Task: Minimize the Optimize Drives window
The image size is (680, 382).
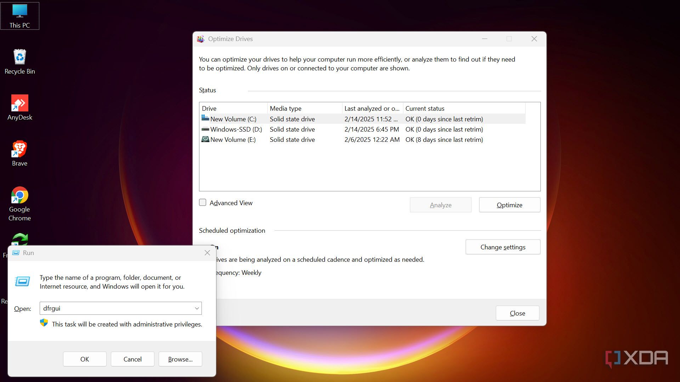Action: pyautogui.click(x=484, y=39)
